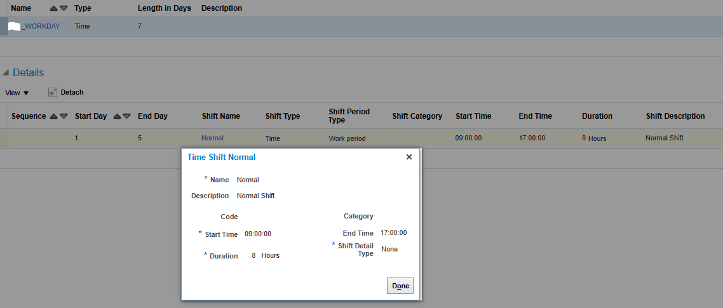Image resolution: width=723 pixels, height=308 pixels.
Task: Close the Time Shift Normal dialog
Action: [x=409, y=157]
